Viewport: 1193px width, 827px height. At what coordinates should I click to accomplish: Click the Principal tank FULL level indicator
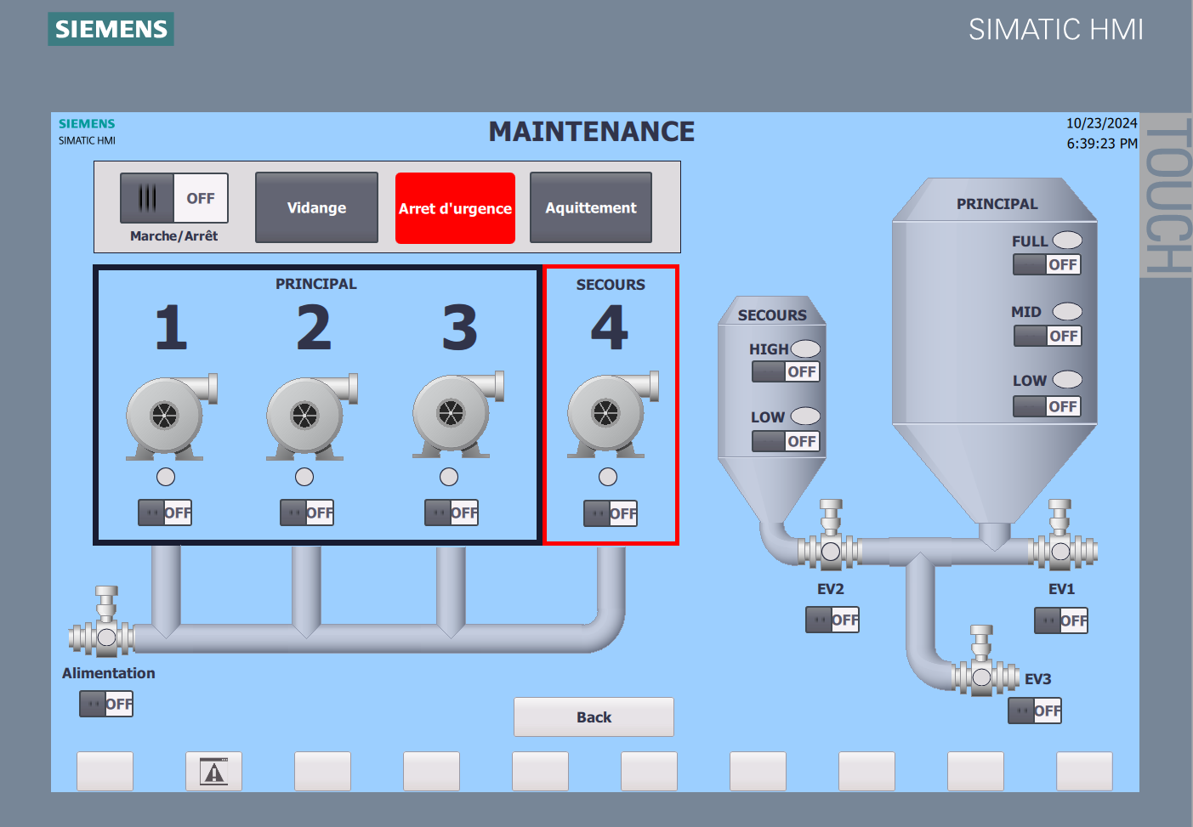[x=1067, y=241]
